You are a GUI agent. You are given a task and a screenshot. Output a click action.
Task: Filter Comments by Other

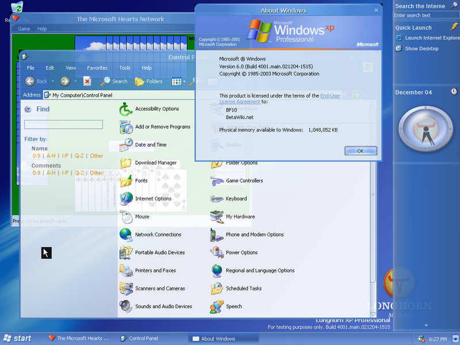tap(97, 173)
